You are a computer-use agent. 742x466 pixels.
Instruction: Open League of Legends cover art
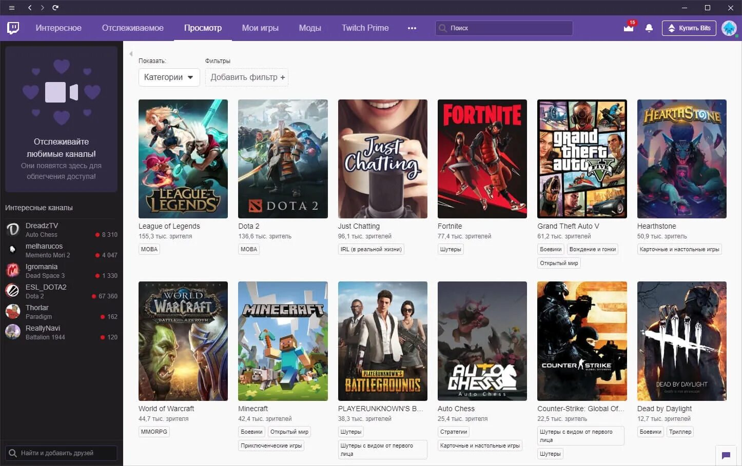[x=183, y=159]
